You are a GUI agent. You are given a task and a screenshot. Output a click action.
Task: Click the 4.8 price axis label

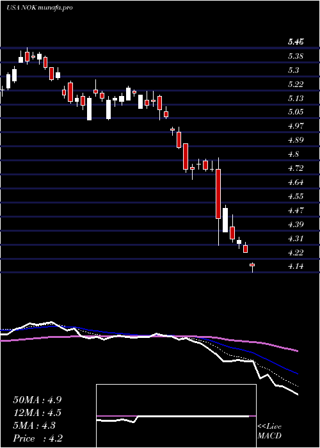coord(293,154)
